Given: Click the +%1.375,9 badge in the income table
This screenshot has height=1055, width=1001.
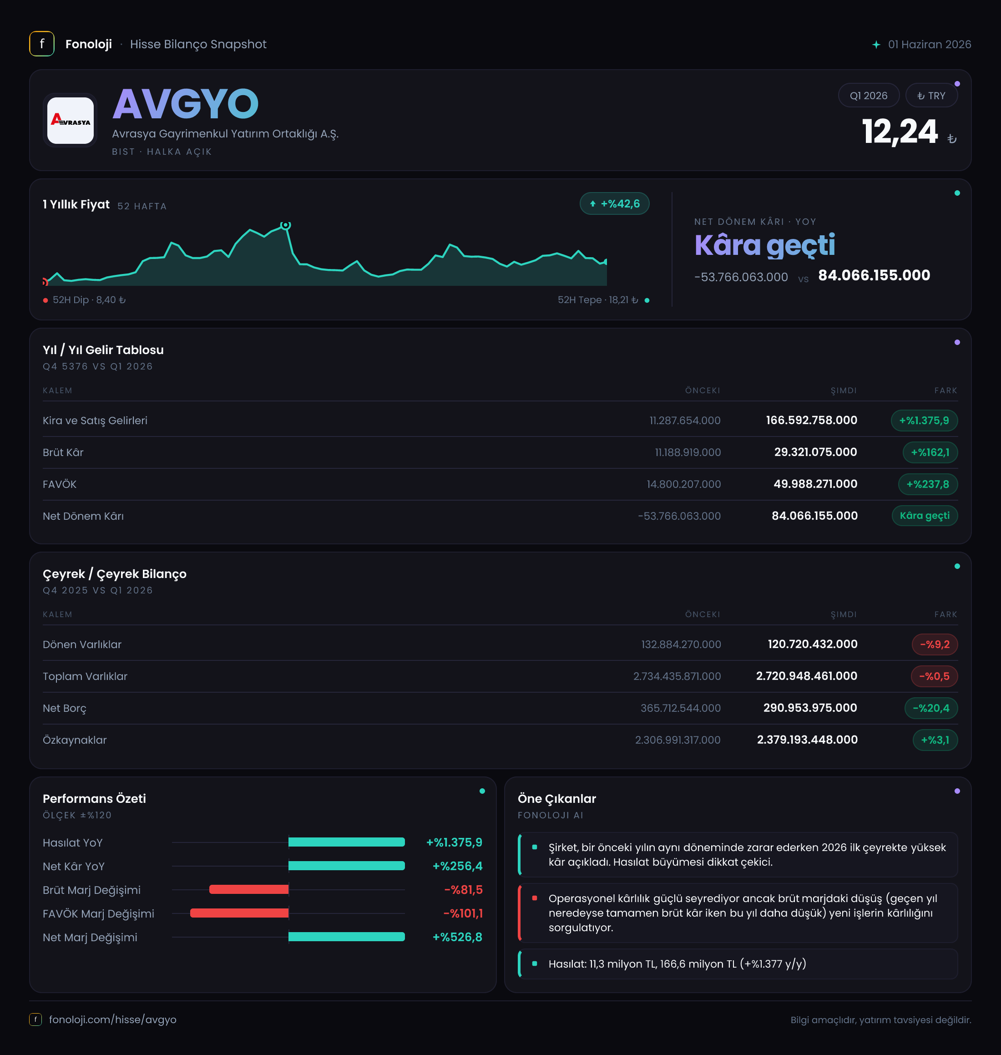Looking at the screenshot, I should [924, 421].
